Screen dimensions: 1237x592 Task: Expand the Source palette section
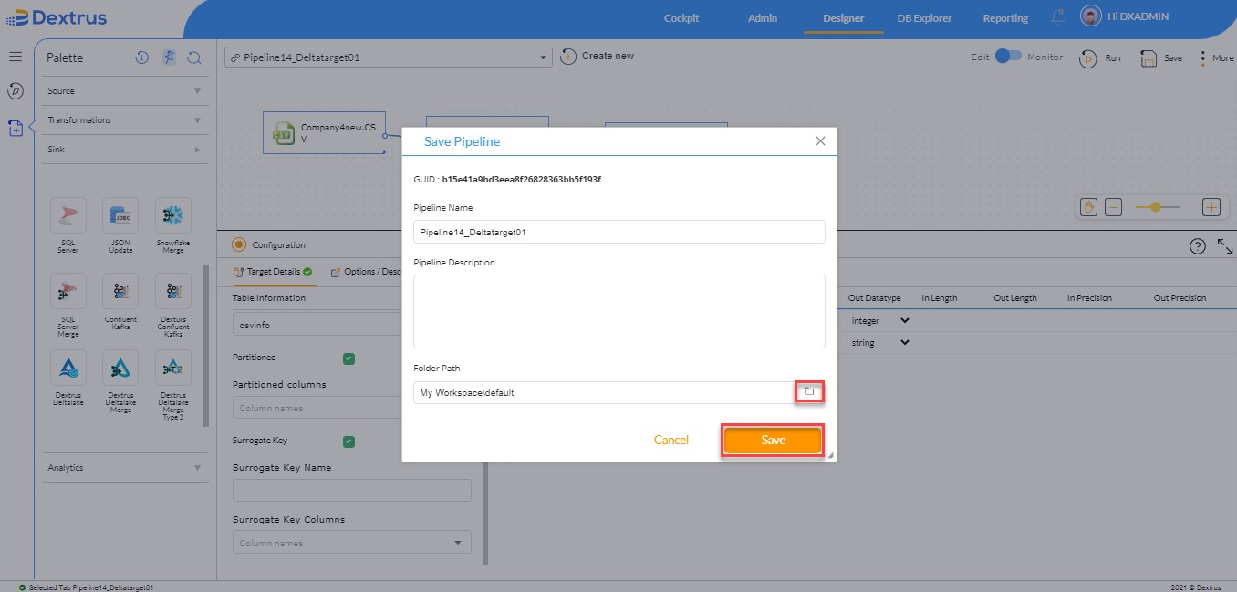tap(125, 90)
